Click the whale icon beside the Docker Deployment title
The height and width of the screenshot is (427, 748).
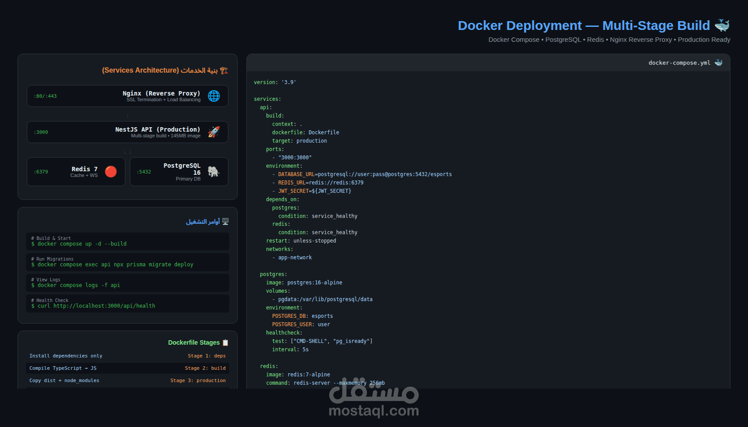click(722, 25)
